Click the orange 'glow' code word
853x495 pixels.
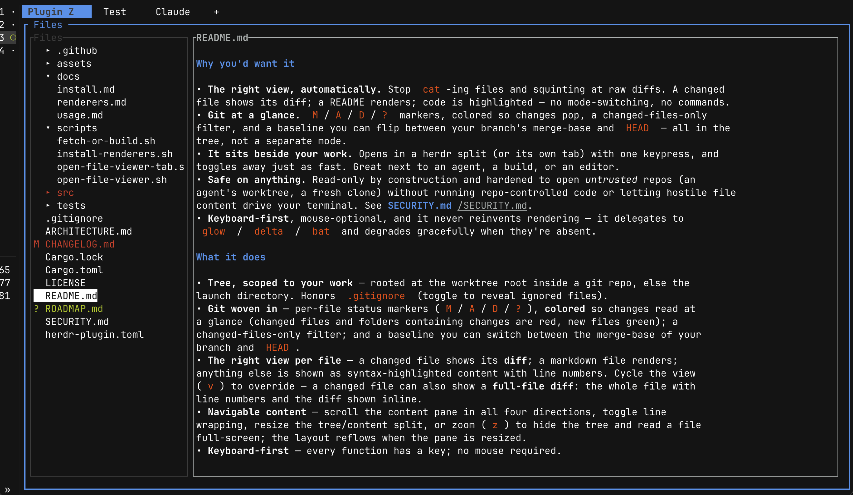(x=214, y=231)
